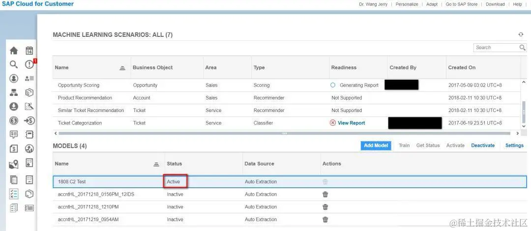Screen dimensions: 531x231
Task: Open the globe chart icon in sidebar
Action: pos(29,149)
